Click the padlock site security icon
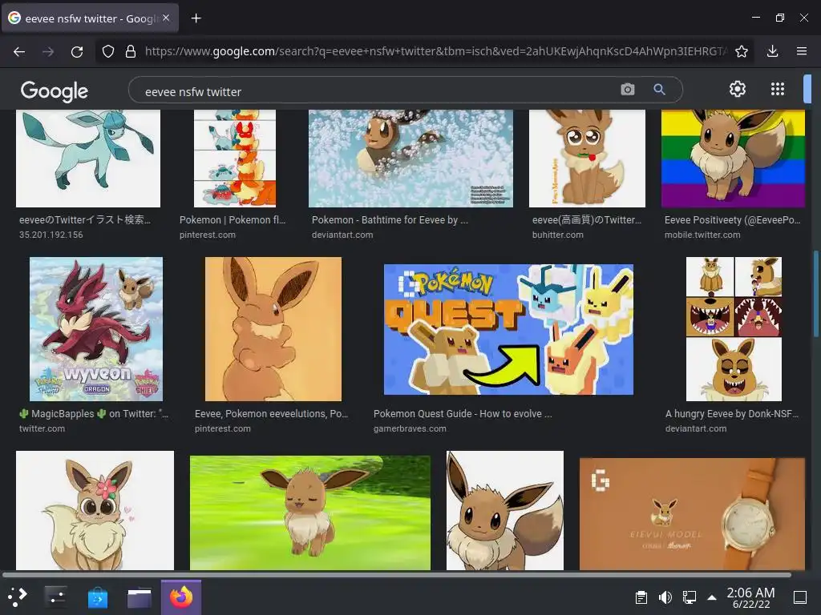The height and width of the screenshot is (615, 821). click(x=131, y=51)
